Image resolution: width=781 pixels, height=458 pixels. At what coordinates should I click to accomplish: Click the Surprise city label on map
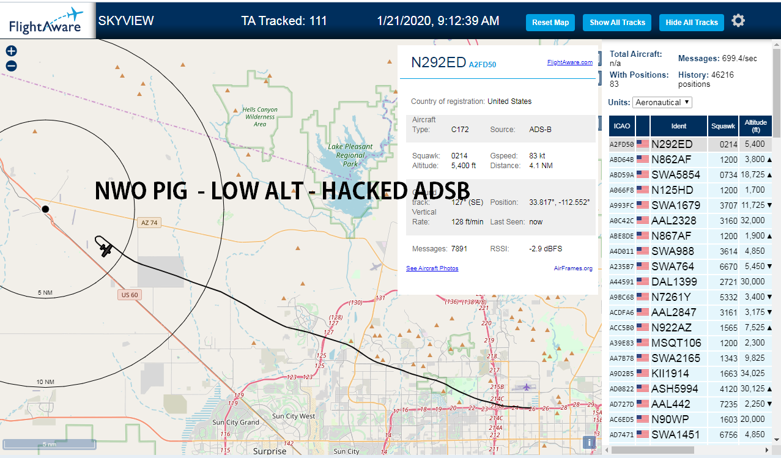coord(270,451)
